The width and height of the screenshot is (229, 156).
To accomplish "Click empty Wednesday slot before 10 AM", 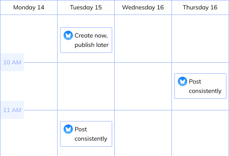I will tap(143, 38).
